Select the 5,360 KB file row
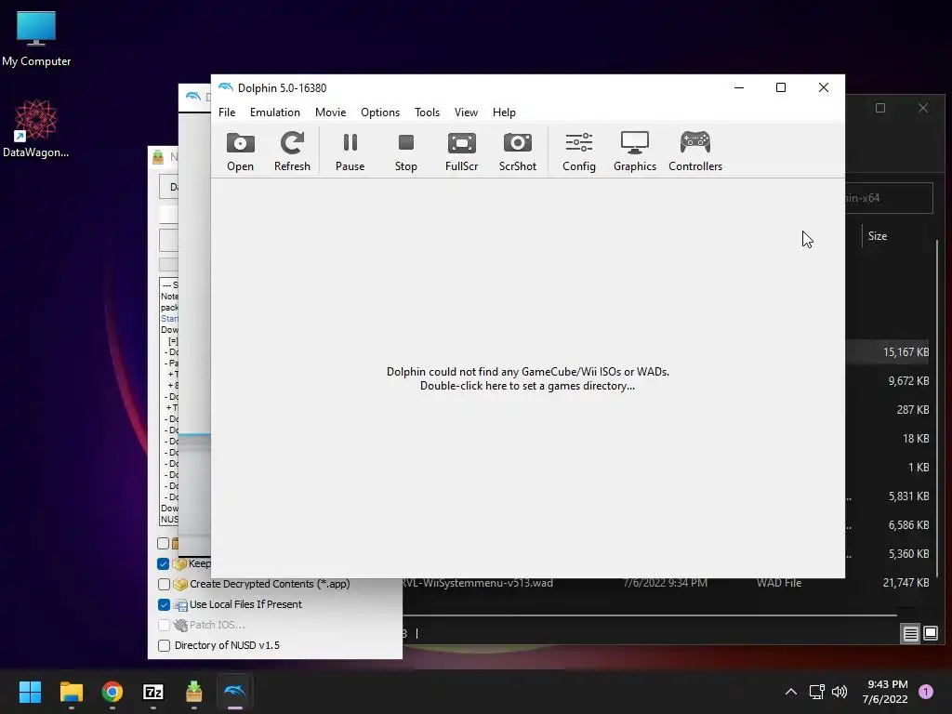The width and height of the screenshot is (952, 714). 887,554
